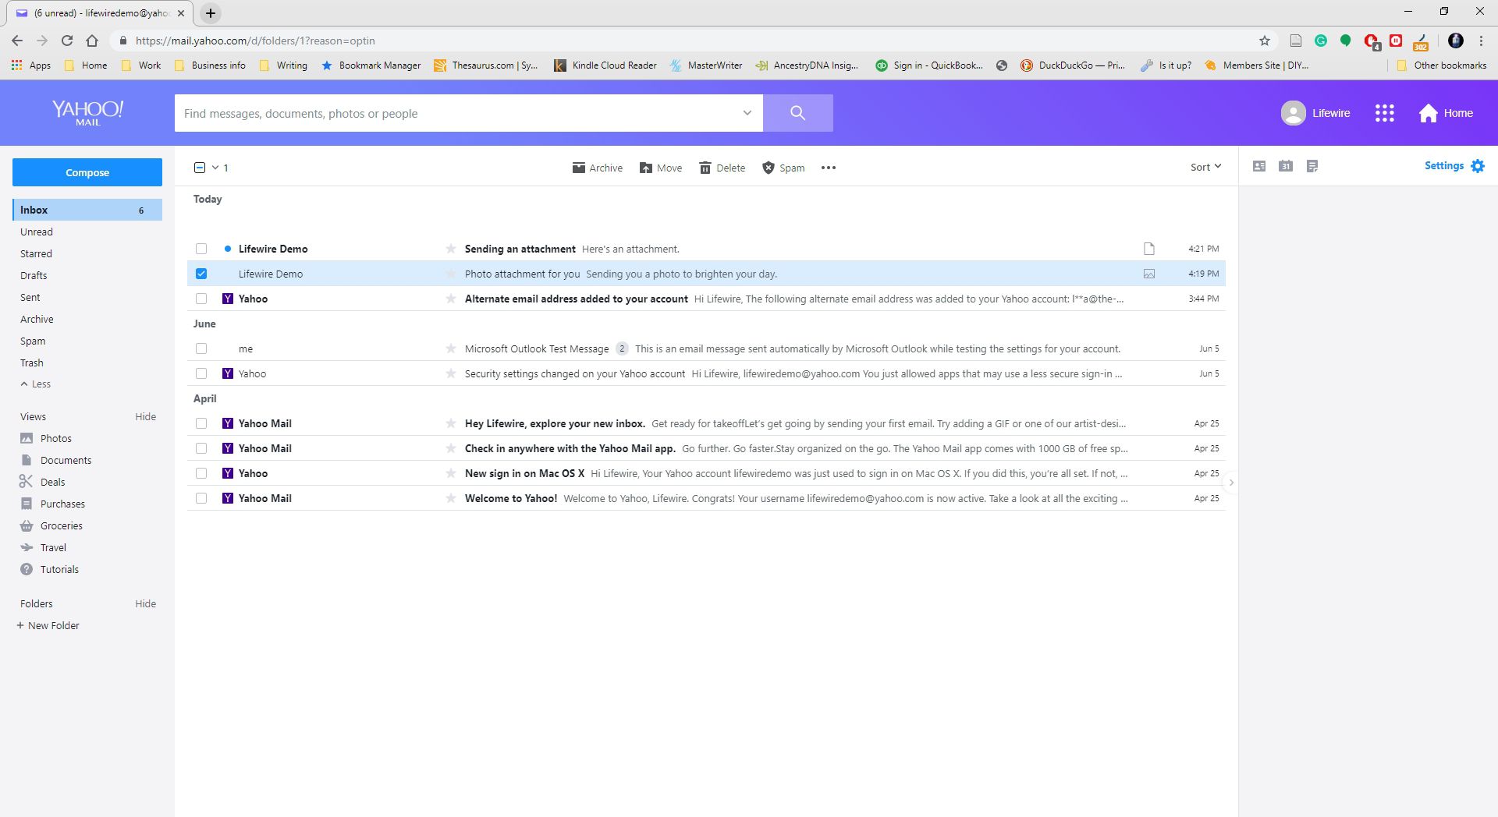The width and height of the screenshot is (1498, 817).
Task: Open the Sent folder
Action: [30, 297]
